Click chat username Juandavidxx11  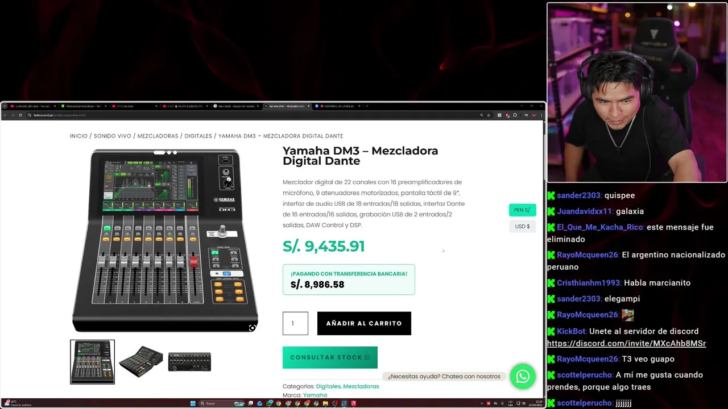point(585,211)
